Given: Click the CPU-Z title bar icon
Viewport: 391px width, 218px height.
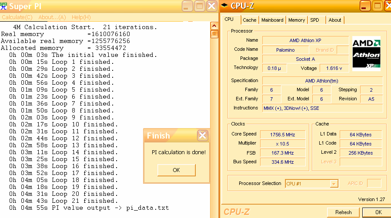Looking at the screenshot, I should tap(225, 6).
